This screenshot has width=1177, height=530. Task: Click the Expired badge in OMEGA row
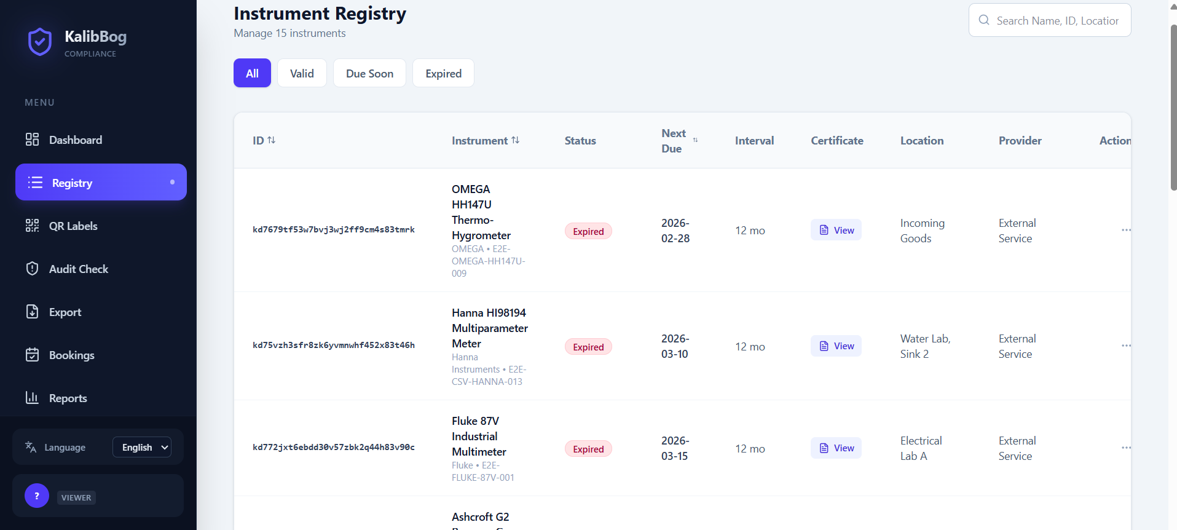[x=588, y=231]
